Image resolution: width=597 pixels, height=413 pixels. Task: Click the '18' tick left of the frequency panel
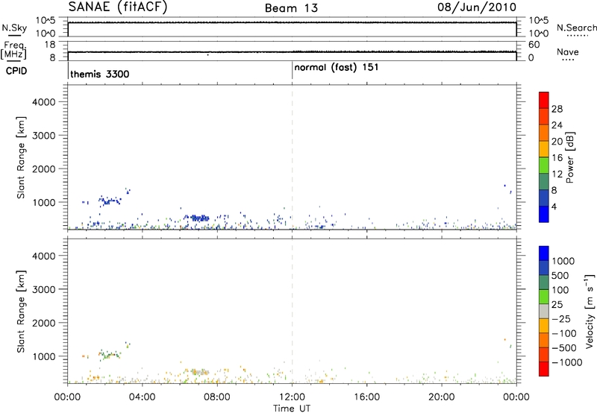click(50, 45)
